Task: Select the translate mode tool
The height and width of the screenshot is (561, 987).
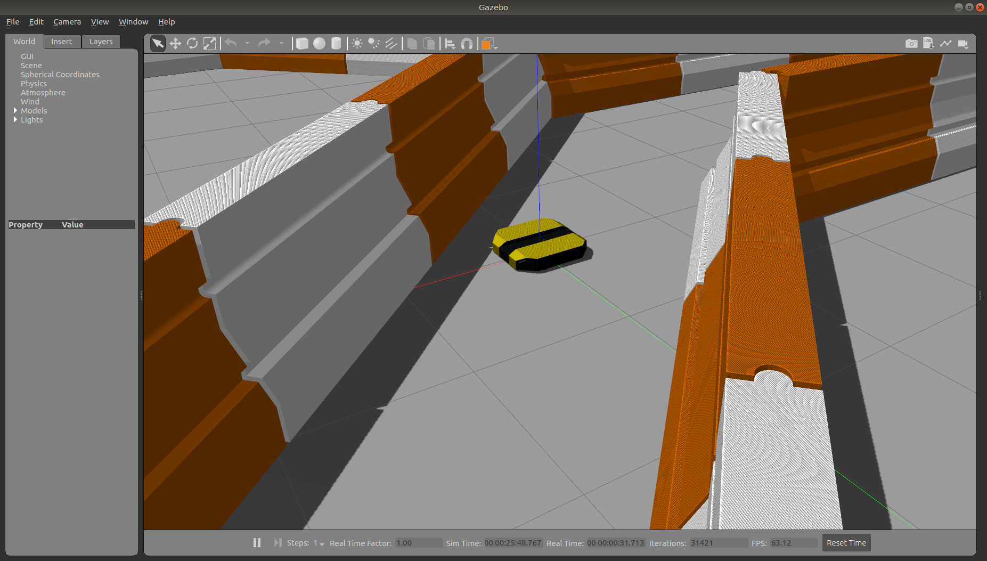Action: click(175, 44)
